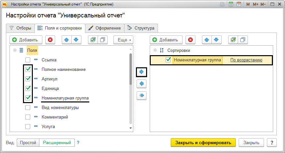Uncheck all fields icon in left panel

tap(102, 40)
